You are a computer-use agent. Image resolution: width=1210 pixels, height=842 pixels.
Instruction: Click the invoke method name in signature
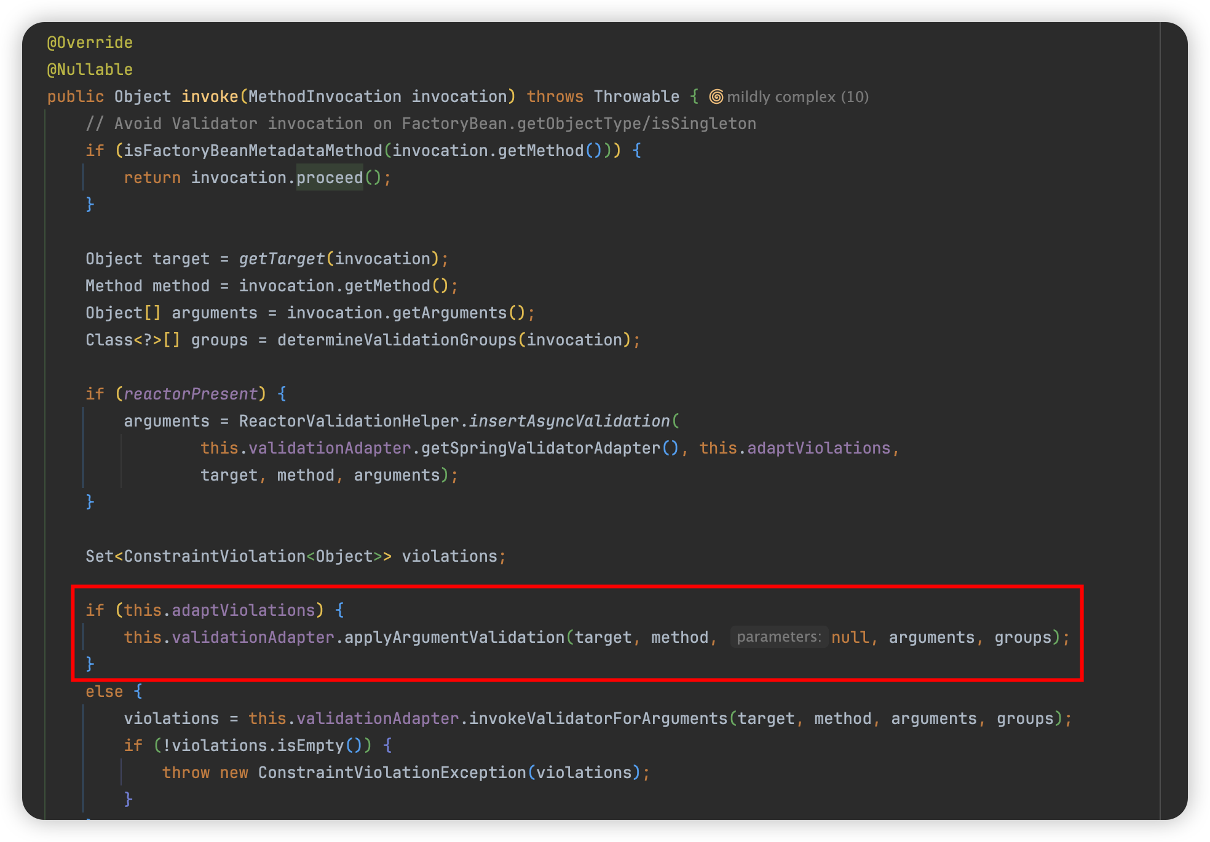(x=210, y=96)
